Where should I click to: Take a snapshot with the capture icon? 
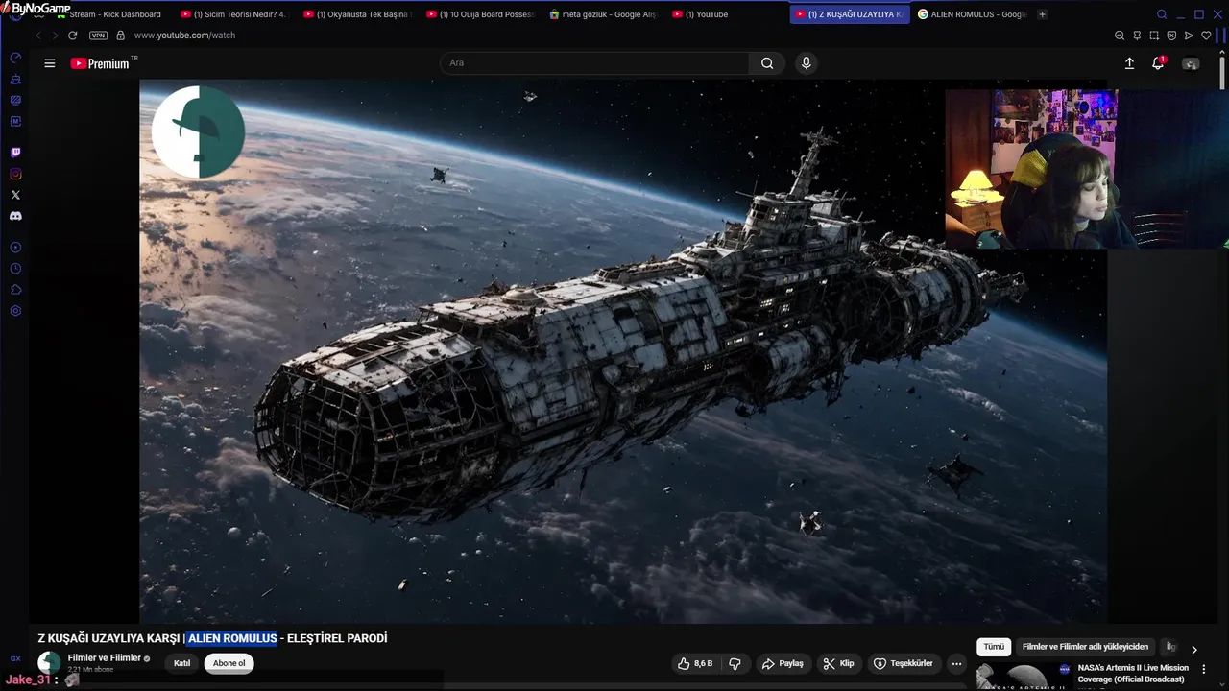(1154, 36)
